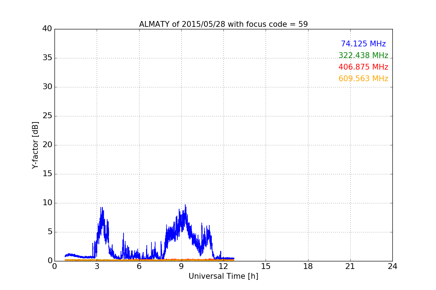The image size is (436, 290).
Task: Select the plot title mentioning ALMATY 2015/05/28
Action: pyautogui.click(x=223, y=24)
